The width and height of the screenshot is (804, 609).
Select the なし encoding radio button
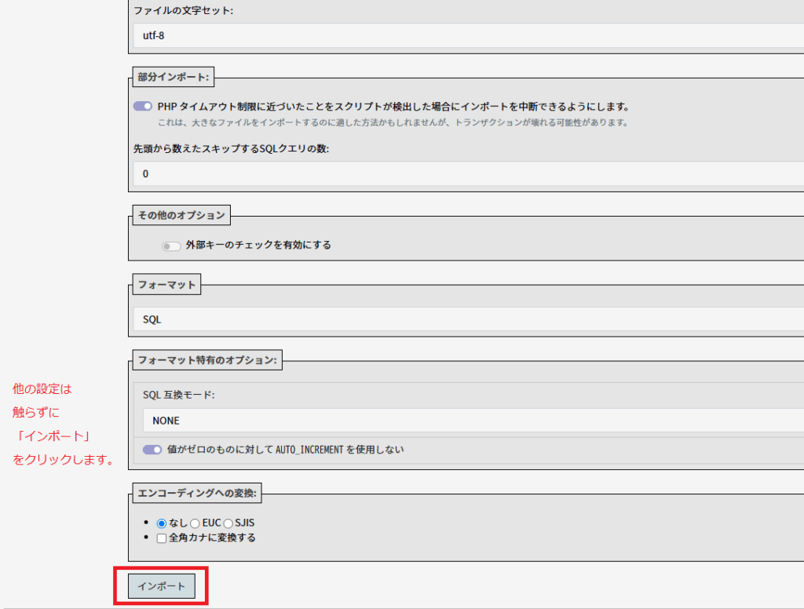coord(162,523)
